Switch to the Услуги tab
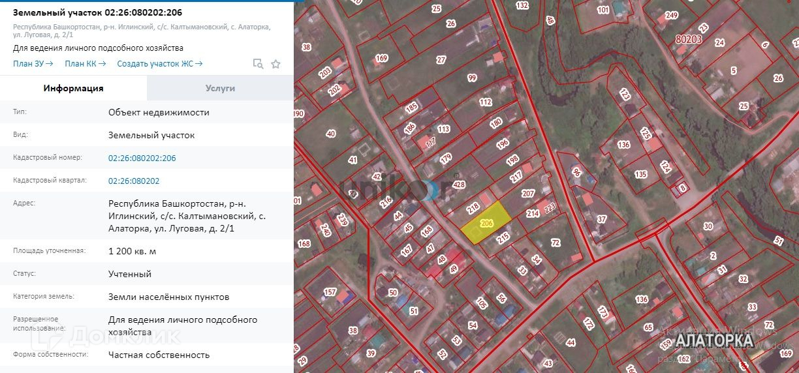This screenshot has height=373, width=799. (220, 88)
